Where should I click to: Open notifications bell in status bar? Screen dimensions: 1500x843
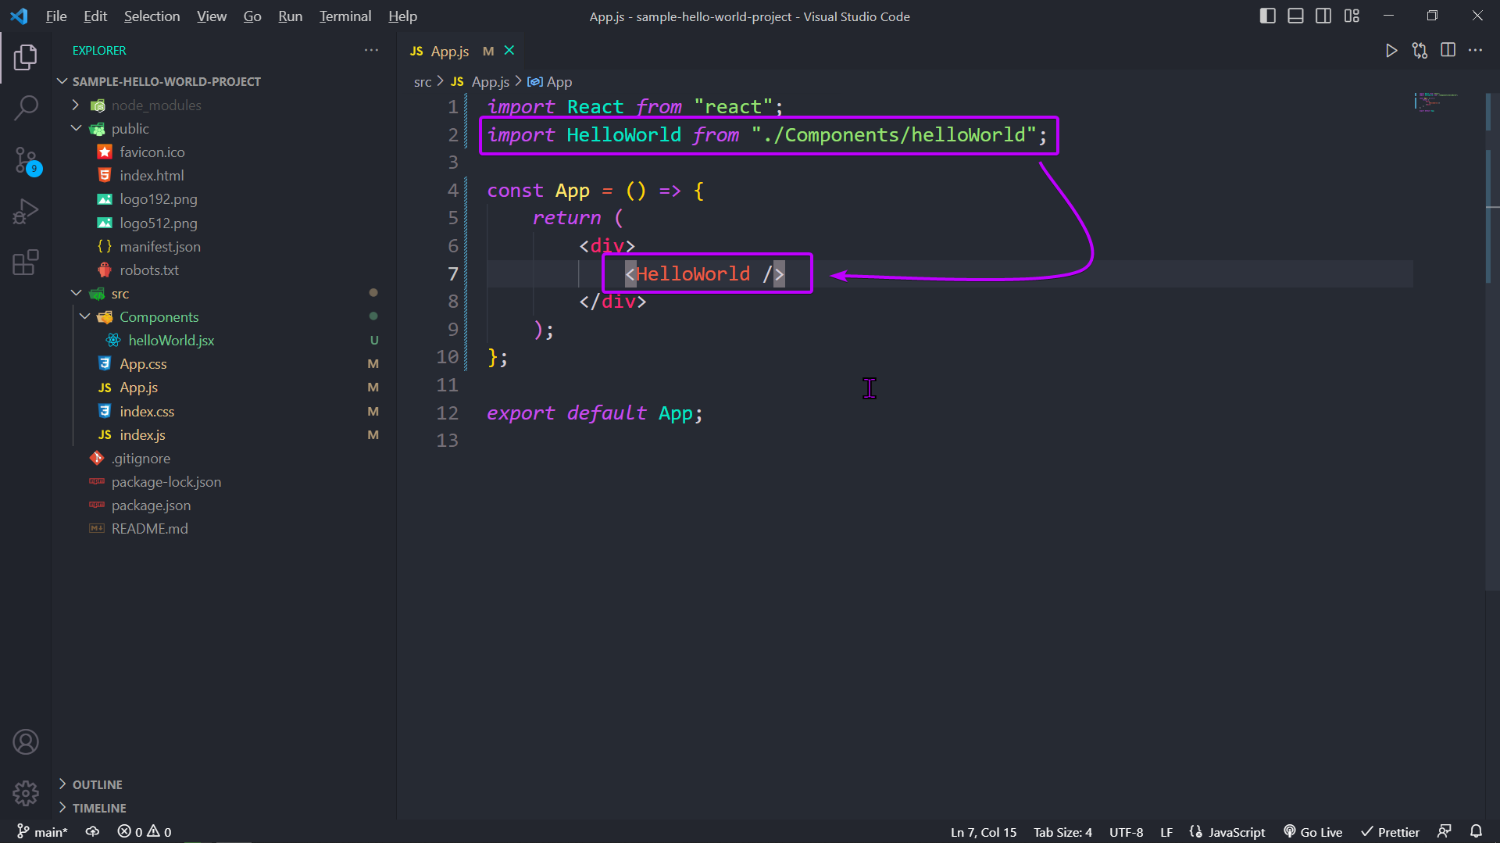(1476, 831)
